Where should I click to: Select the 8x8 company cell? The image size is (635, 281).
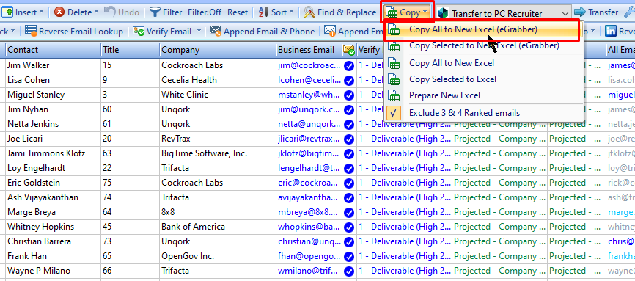pyautogui.click(x=218, y=212)
